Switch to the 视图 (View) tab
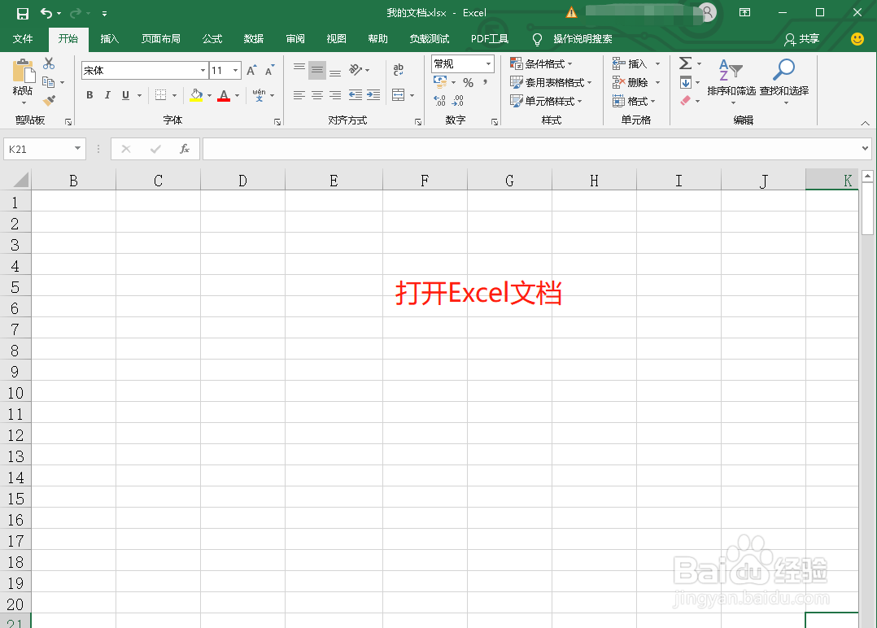 (x=337, y=38)
